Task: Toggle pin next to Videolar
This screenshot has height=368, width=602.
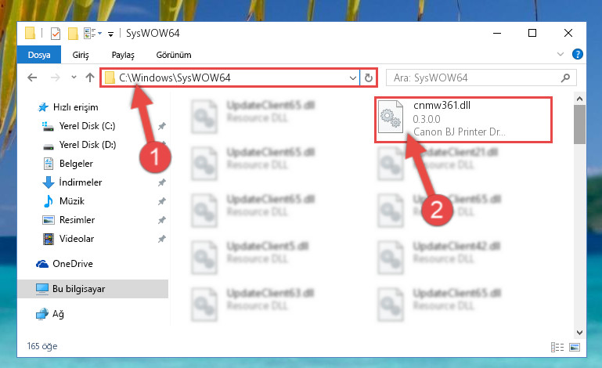Action: pyautogui.click(x=162, y=239)
